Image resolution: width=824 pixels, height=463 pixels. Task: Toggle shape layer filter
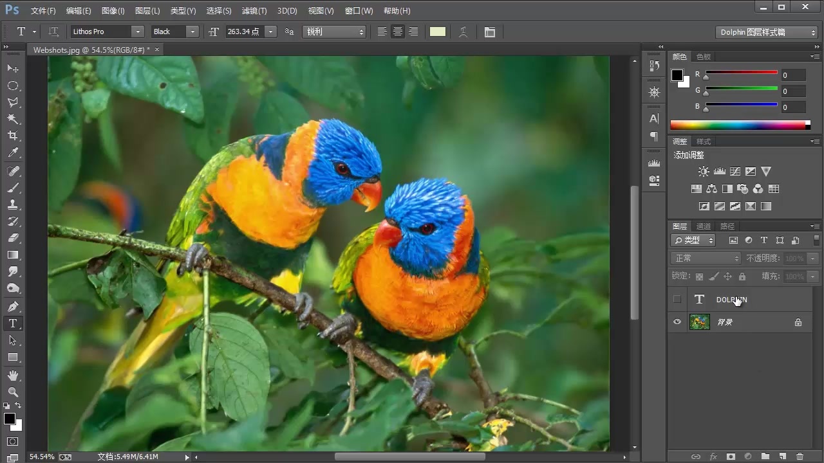(780, 240)
